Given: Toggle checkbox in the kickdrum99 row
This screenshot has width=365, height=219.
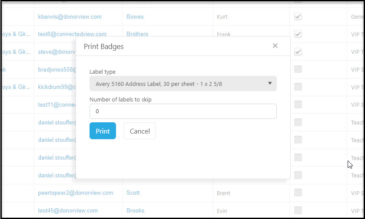Looking at the screenshot, I should pos(298,87).
